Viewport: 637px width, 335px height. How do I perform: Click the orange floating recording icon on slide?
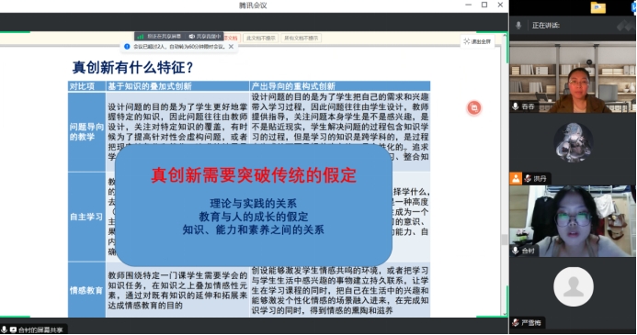coord(474,107)
